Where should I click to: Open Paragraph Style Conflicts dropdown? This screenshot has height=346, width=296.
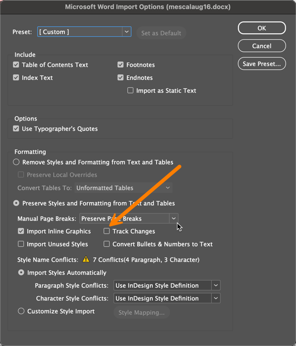167,286
